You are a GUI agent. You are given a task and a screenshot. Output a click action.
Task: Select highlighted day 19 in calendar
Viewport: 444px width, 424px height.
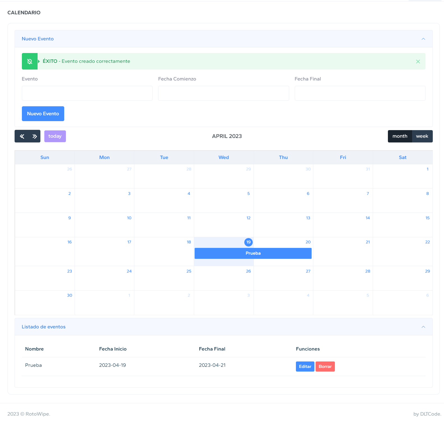248,242
